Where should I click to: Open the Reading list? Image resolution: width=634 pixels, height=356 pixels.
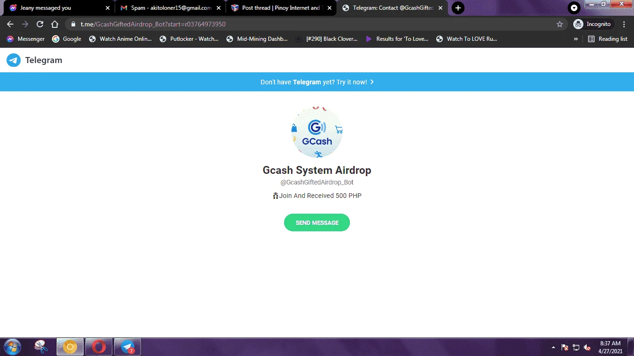[608, 39]
